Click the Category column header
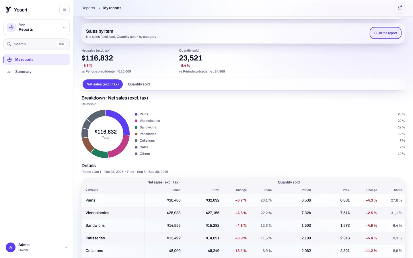Screen dimensions: 413x258 [x=92, y=190]
